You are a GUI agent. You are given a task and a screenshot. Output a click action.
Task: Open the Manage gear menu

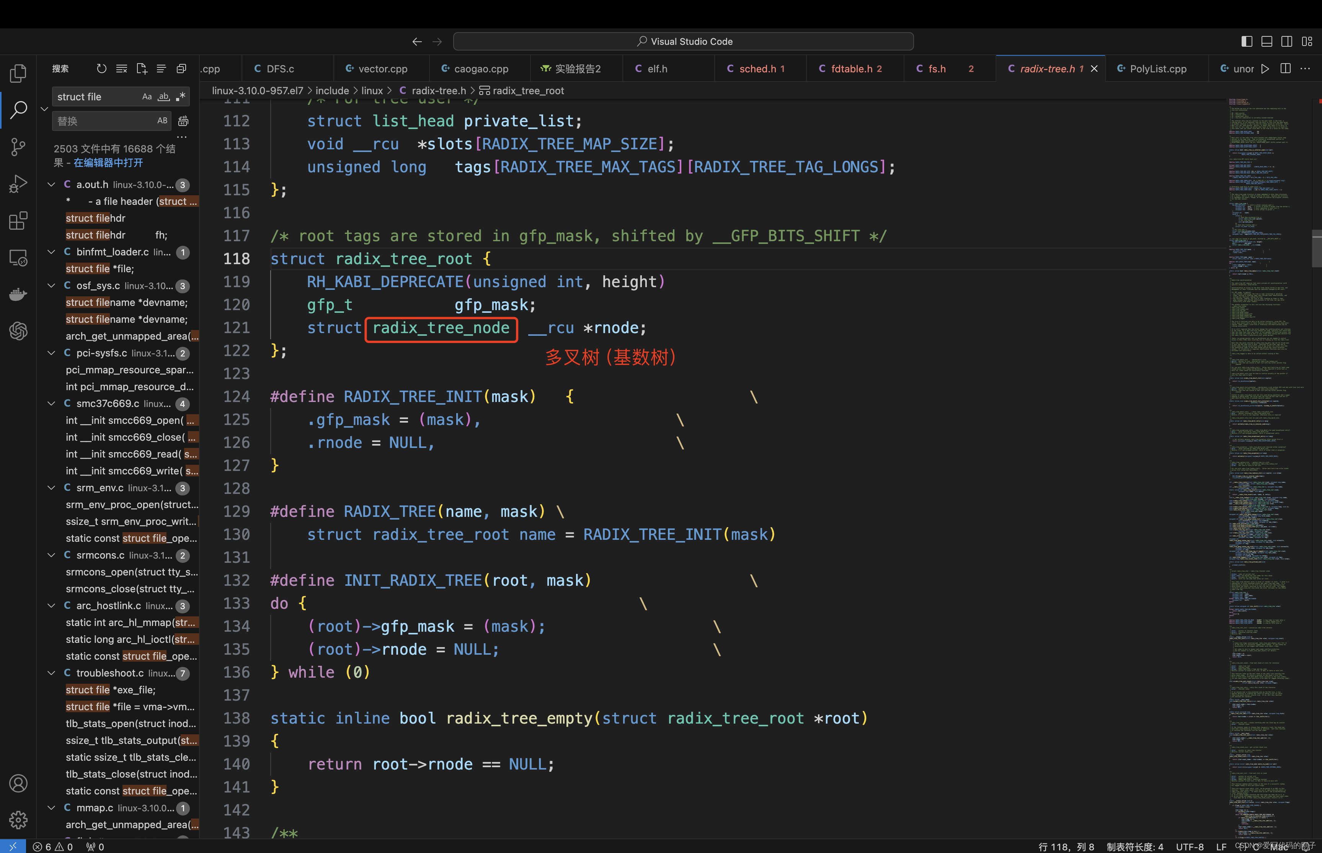coord(18,820)
